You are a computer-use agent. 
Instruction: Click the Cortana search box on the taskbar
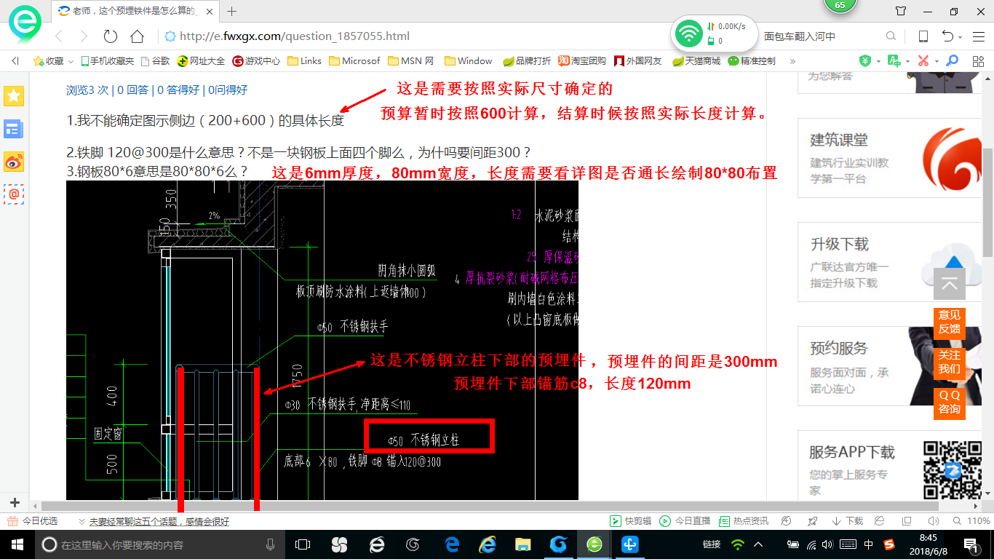click(160, 544)
